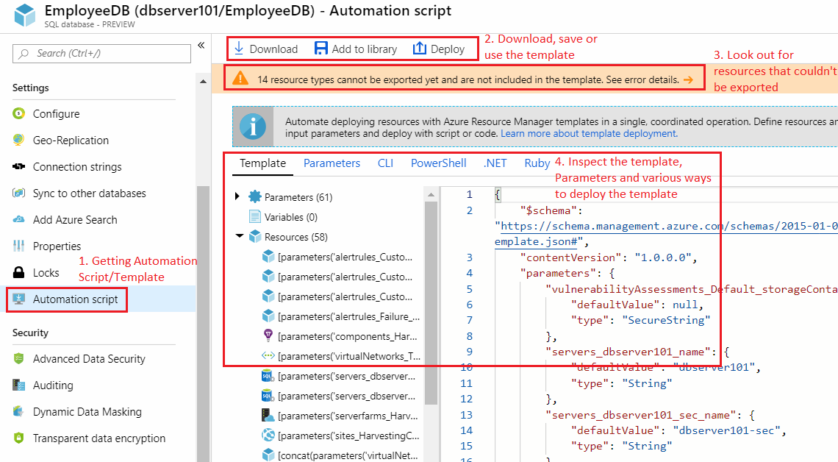The image size is (838, 462).
Task: Open error details via the orange arrow
Action: (688, 79)
